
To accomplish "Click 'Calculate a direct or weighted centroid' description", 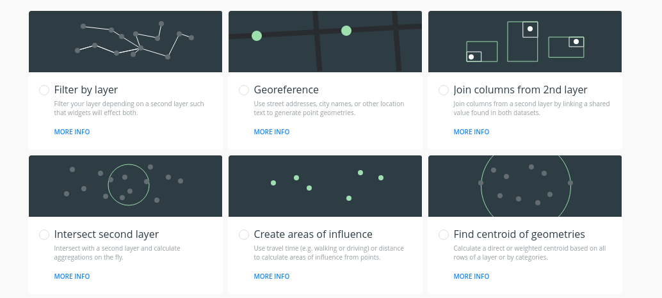I will 529,253.
